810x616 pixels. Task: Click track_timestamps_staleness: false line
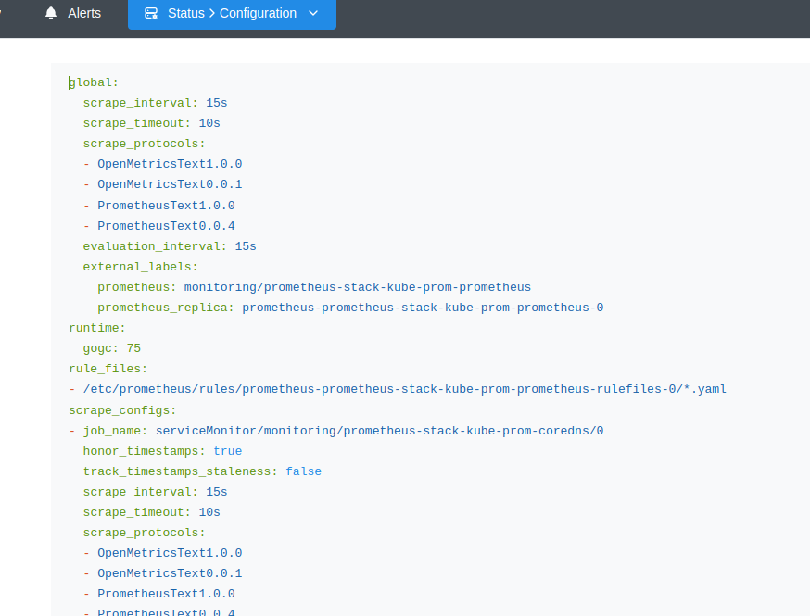(x=202, y=471)
